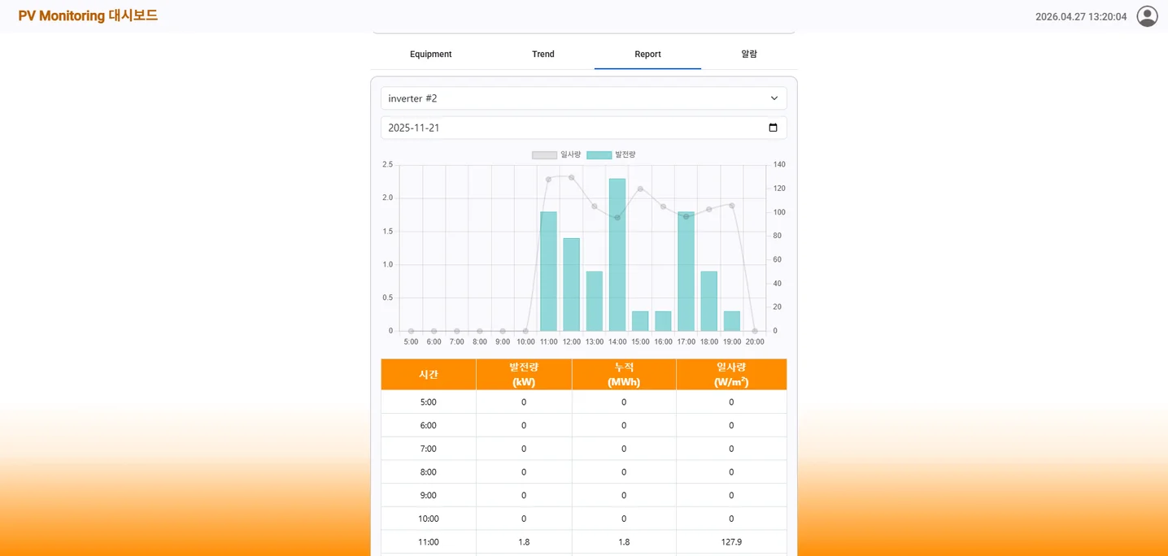Click the 11:00 table row time cell
Image resolution: width=1168 pixels, height=556 pixels.
(x=429, y=541)
